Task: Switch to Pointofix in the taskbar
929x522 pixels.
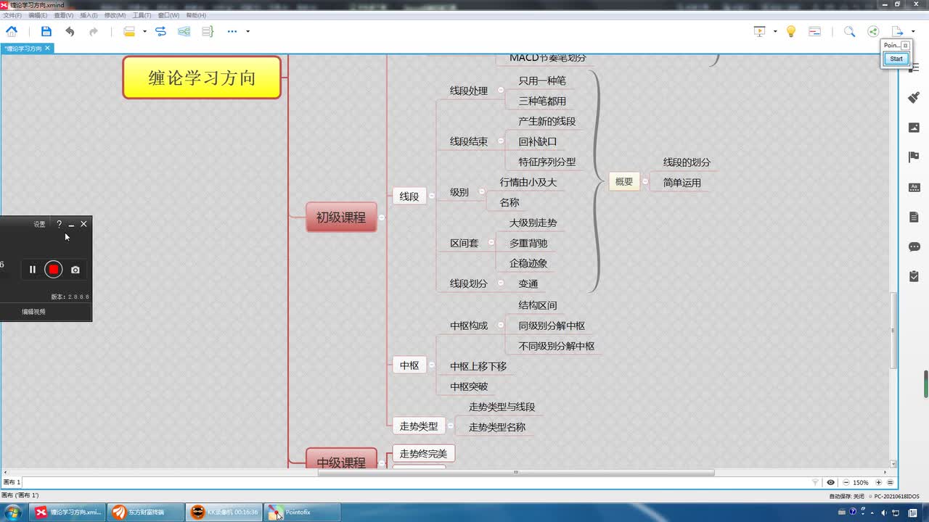Action: pyautogui.click(x=300, y=512)
